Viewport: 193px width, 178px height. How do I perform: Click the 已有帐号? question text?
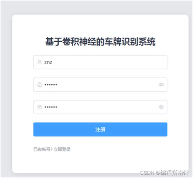point(43,149)
